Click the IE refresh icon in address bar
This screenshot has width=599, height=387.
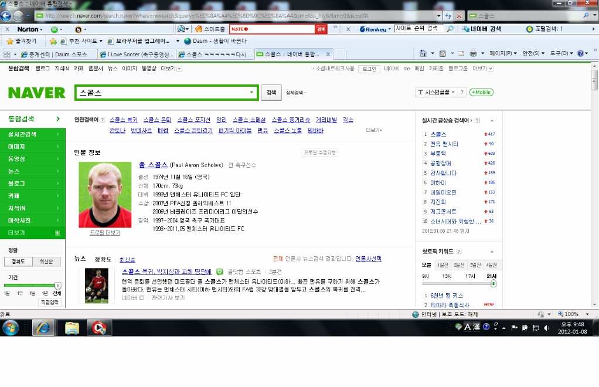pos(448,16)
